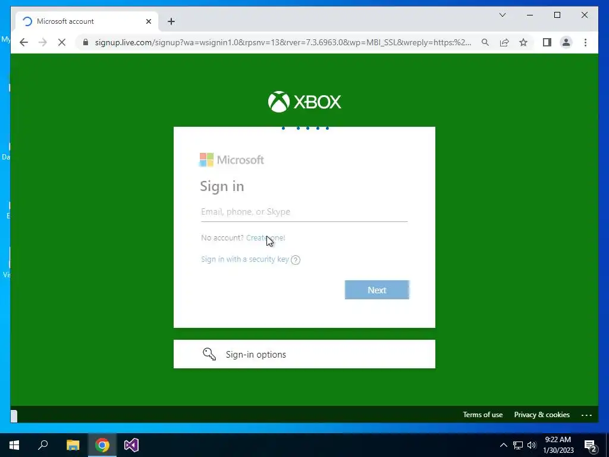Image resolution: width=609 pixels, height=457 pixels.
Task: Open the Privacy & cookies link
Action: click(542, 415)
